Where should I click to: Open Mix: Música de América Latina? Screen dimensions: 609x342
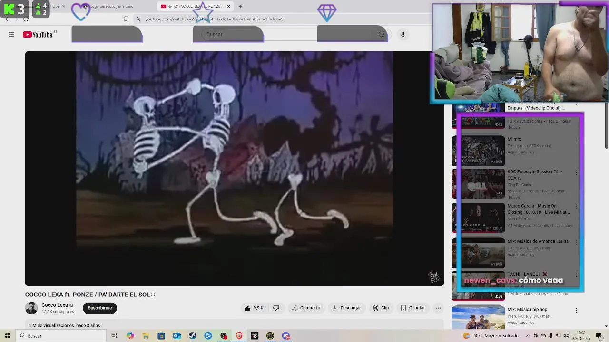click(478, 253)
